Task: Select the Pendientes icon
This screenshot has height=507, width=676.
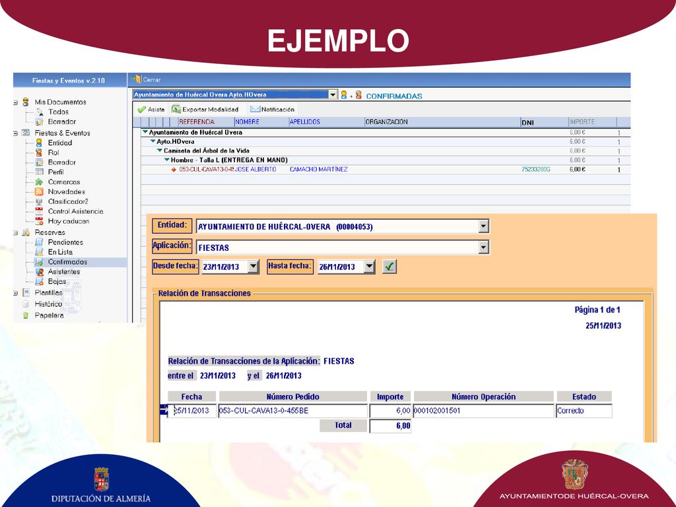Action: (x=39, y=242)
